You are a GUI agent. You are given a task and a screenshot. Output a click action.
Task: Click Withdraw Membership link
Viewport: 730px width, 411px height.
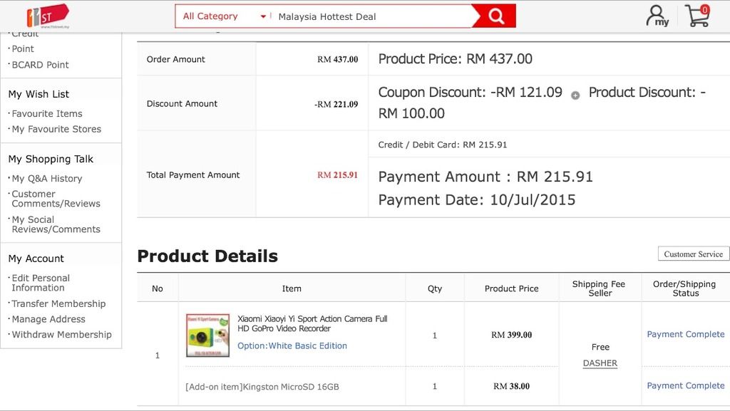[x=61, y=334]
